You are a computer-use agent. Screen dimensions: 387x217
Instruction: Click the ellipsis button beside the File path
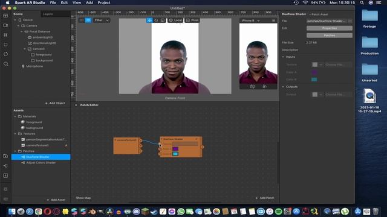click(x=350, y=21)
